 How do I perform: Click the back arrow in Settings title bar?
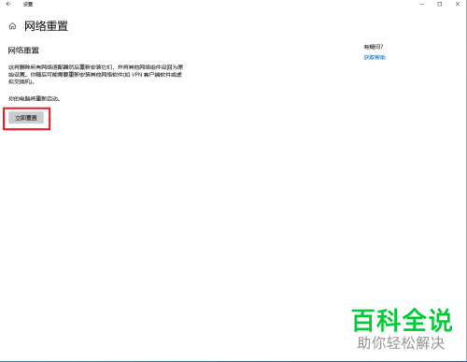click(8, 4)
